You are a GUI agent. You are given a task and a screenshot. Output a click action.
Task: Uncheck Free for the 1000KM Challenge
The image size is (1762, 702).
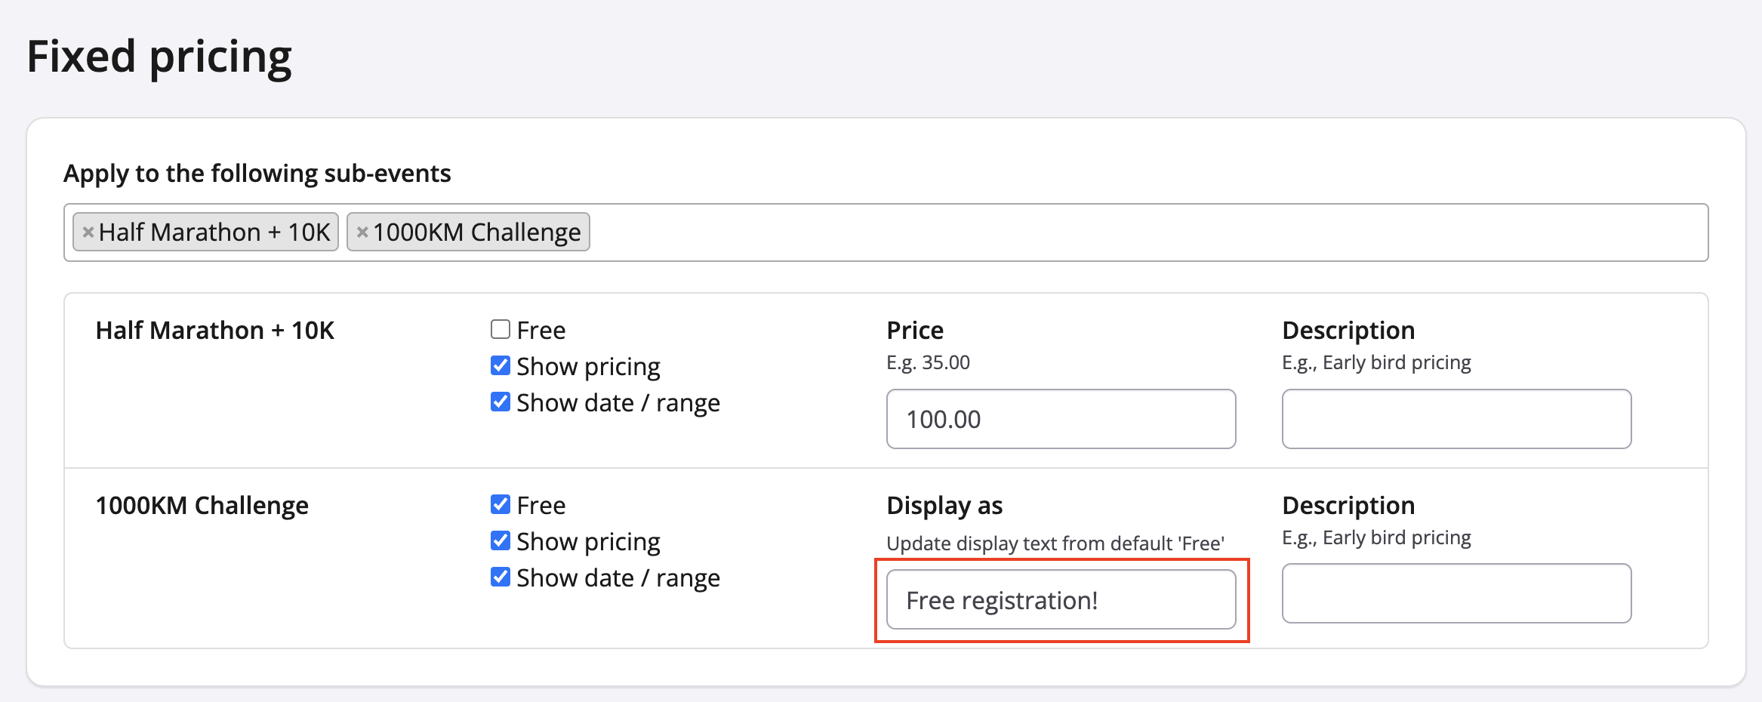point(500,504)
